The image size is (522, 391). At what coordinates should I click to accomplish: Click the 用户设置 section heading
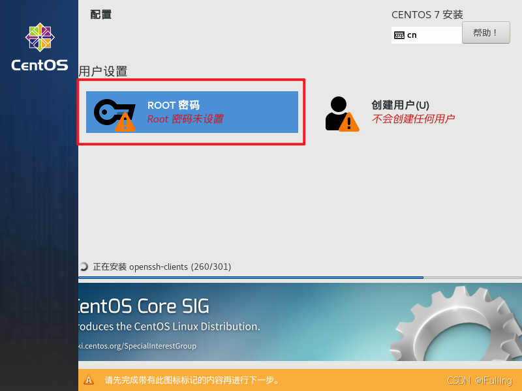[x=103, y=71]
